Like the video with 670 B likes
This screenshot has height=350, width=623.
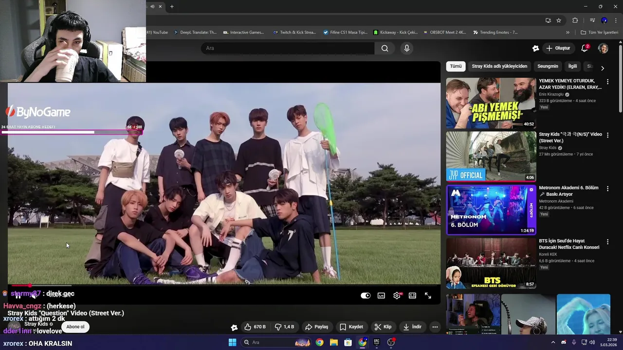click(x=255, y=327)
